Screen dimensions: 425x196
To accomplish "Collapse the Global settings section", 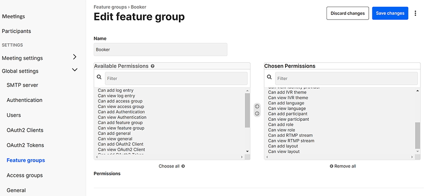I will (x=75, y=71).
